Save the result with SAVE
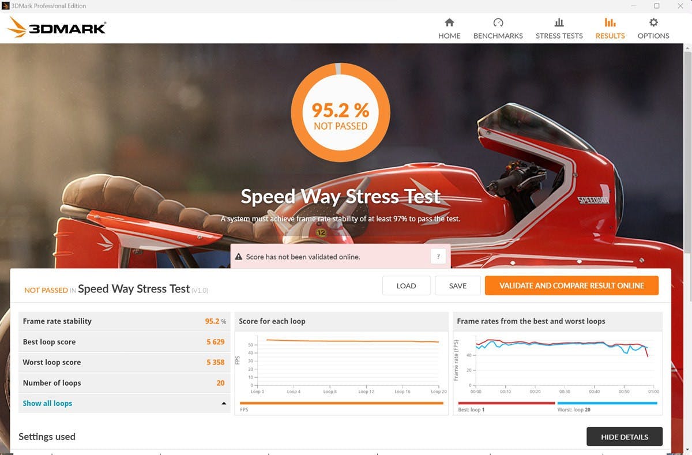 (x=457, y=285)
